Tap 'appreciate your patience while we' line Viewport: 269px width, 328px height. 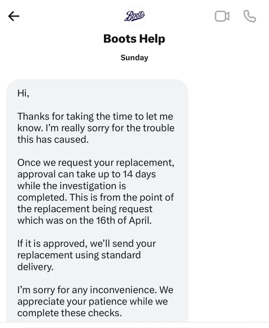pyautogui.click(x=92, y=301)
